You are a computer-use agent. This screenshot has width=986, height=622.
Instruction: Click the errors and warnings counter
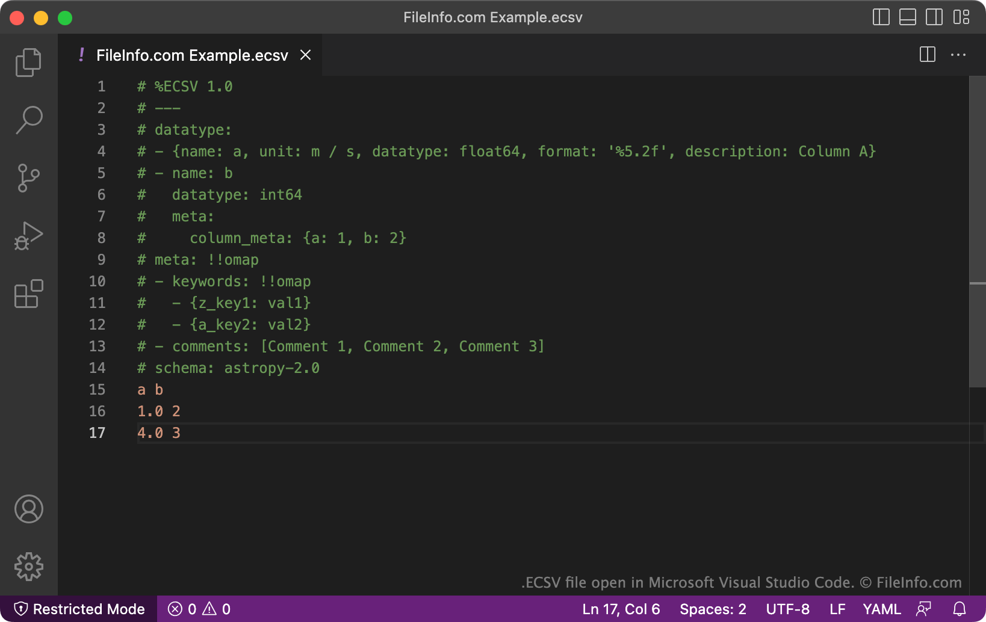point(198,609)
